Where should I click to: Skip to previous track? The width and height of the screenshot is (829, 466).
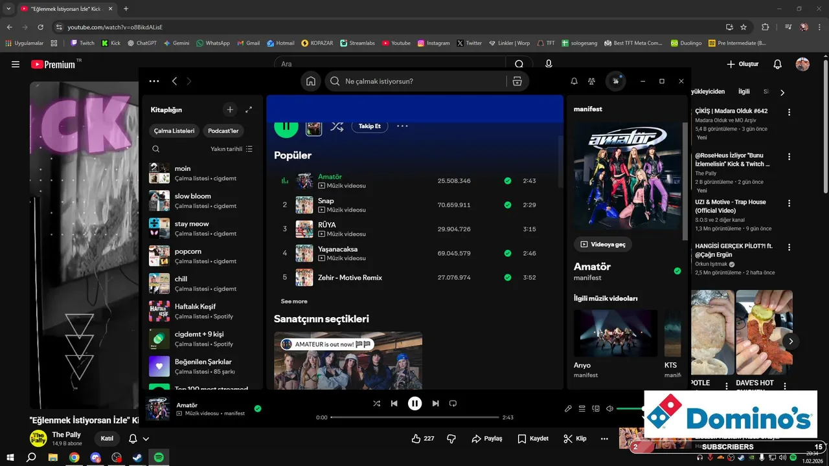[x=394, y=403]
